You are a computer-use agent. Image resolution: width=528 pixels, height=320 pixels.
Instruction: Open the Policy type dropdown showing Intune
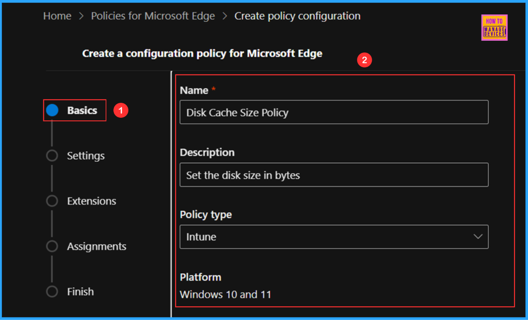coord(334,237)
